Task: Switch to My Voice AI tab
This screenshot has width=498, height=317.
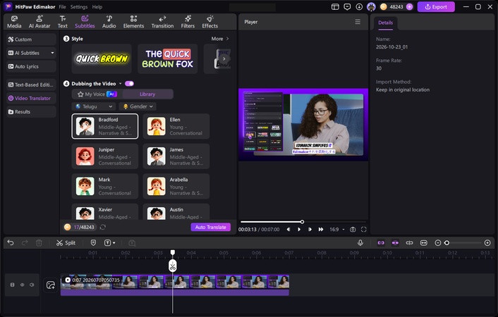Action: [x=97, y=94]
